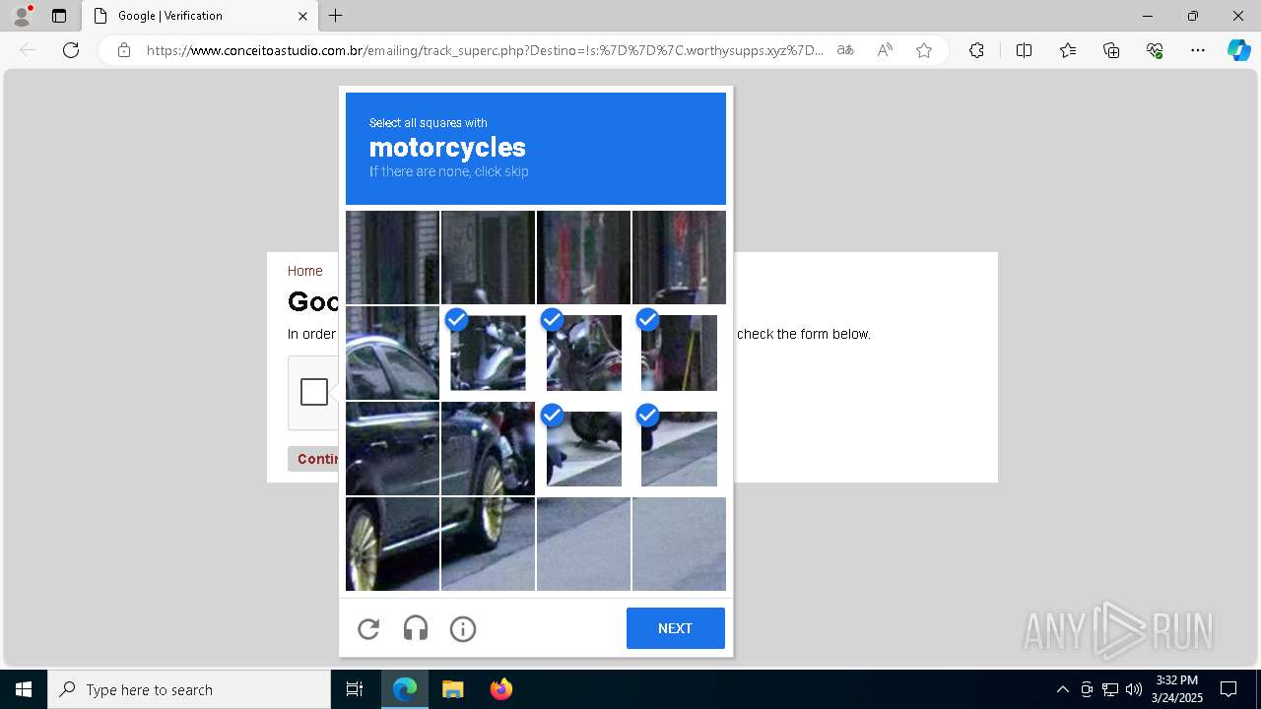
Task: Select the car door tile in third row, first column
Action: pyautogui.click(x=392, y=448)
